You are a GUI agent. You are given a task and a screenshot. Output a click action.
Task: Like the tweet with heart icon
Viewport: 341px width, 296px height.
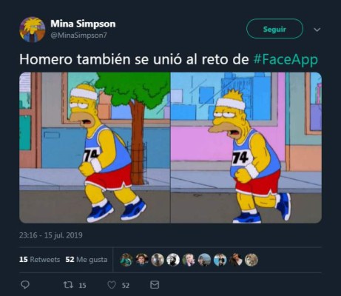112,285
